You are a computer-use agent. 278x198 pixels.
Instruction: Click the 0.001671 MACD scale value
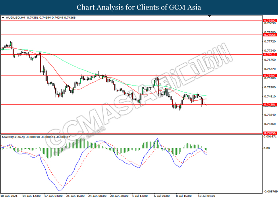[x=270, y=137]
